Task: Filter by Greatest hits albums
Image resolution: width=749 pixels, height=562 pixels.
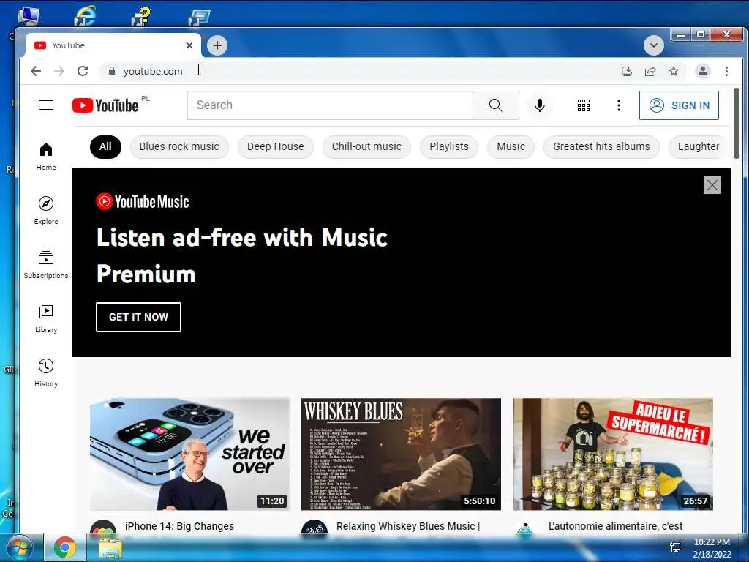Action: 601,146
